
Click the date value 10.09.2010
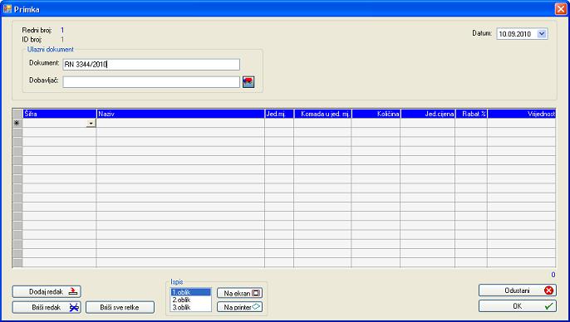[515, 34]
